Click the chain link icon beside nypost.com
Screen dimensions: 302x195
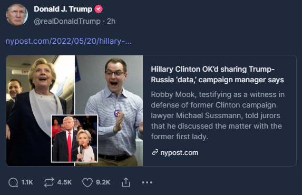[x=155, y=152]
